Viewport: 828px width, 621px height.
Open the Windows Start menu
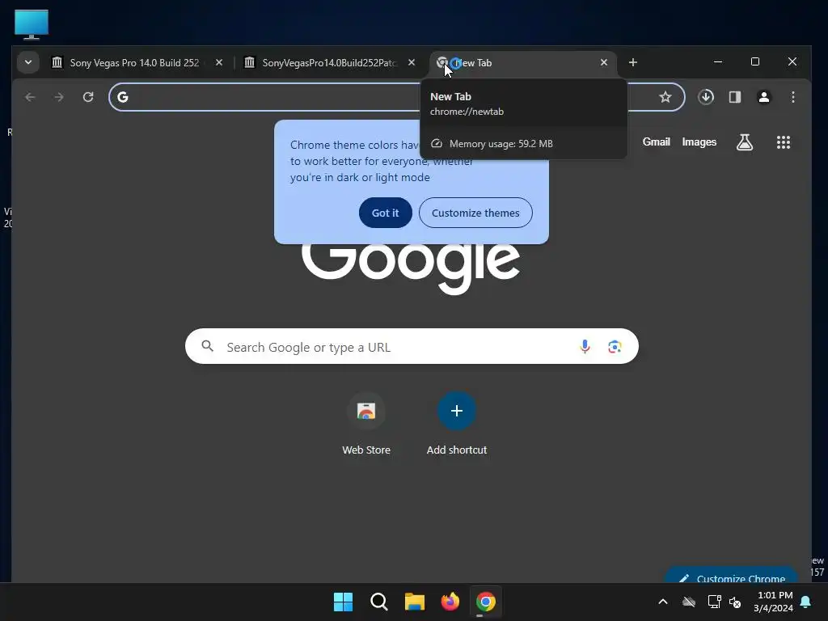coord(343,602)
